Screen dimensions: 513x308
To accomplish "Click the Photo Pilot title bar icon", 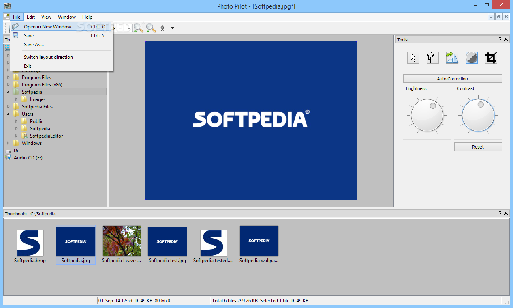I will [7, 6].
